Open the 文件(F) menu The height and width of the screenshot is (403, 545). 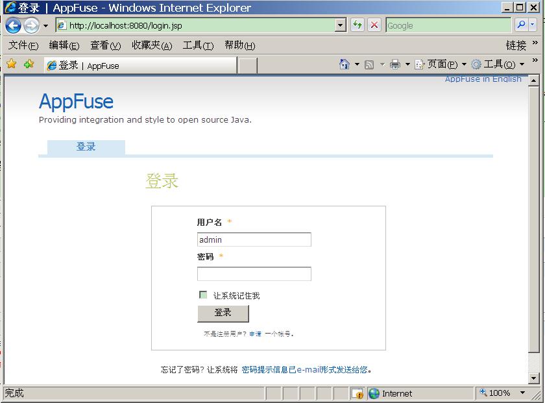point(23,45)
